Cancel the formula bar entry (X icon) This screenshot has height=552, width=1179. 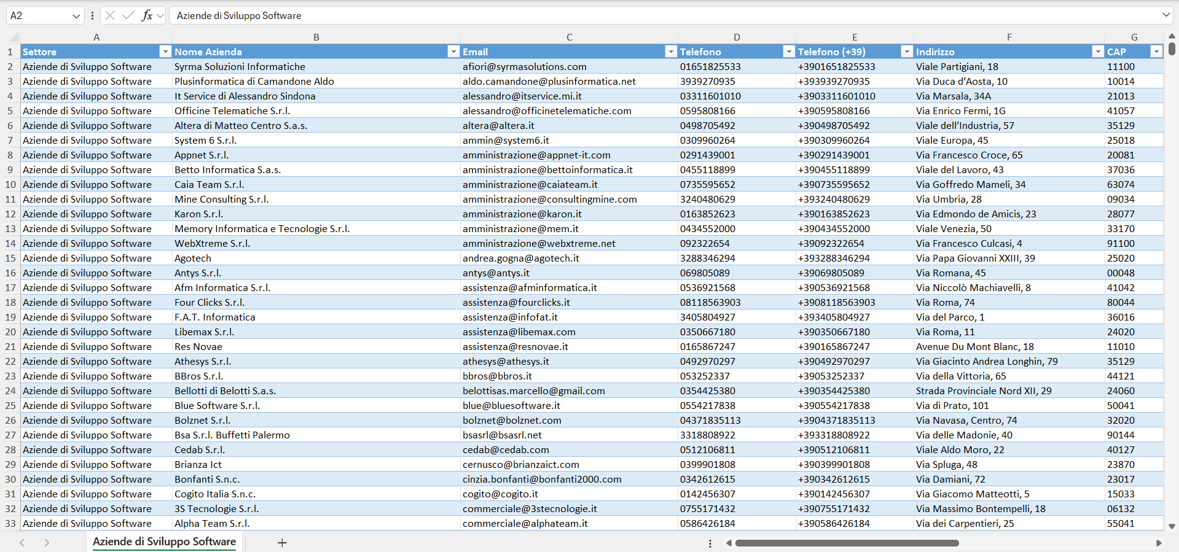point(110,15)
